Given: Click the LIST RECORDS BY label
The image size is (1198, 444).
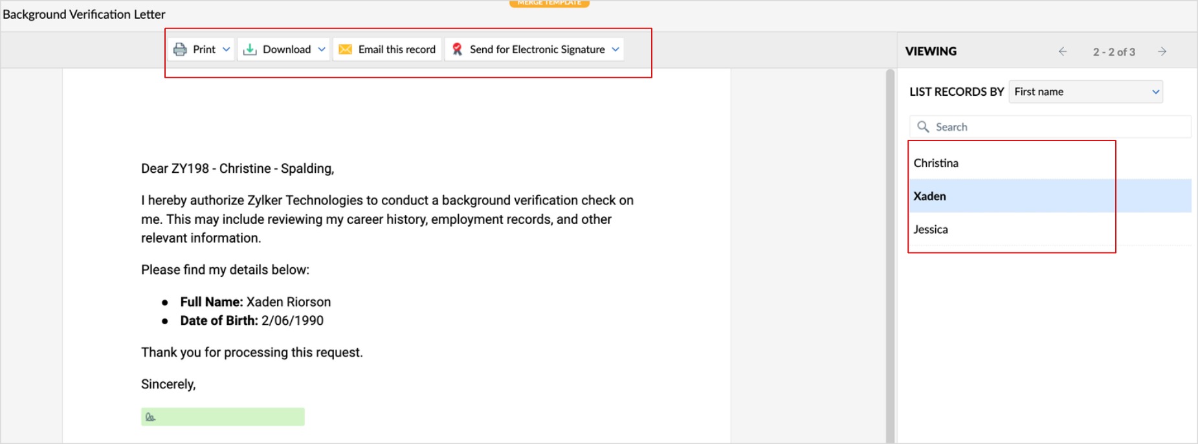Looking at the screenshot, I should pos(957,92).
